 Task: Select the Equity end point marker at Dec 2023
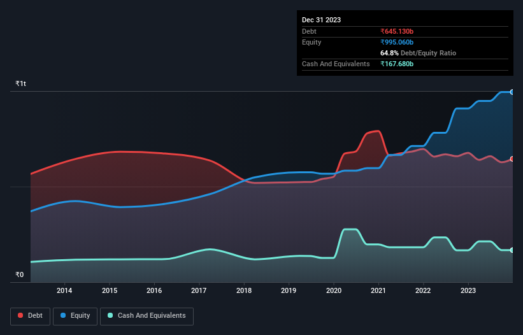[512, 92]
